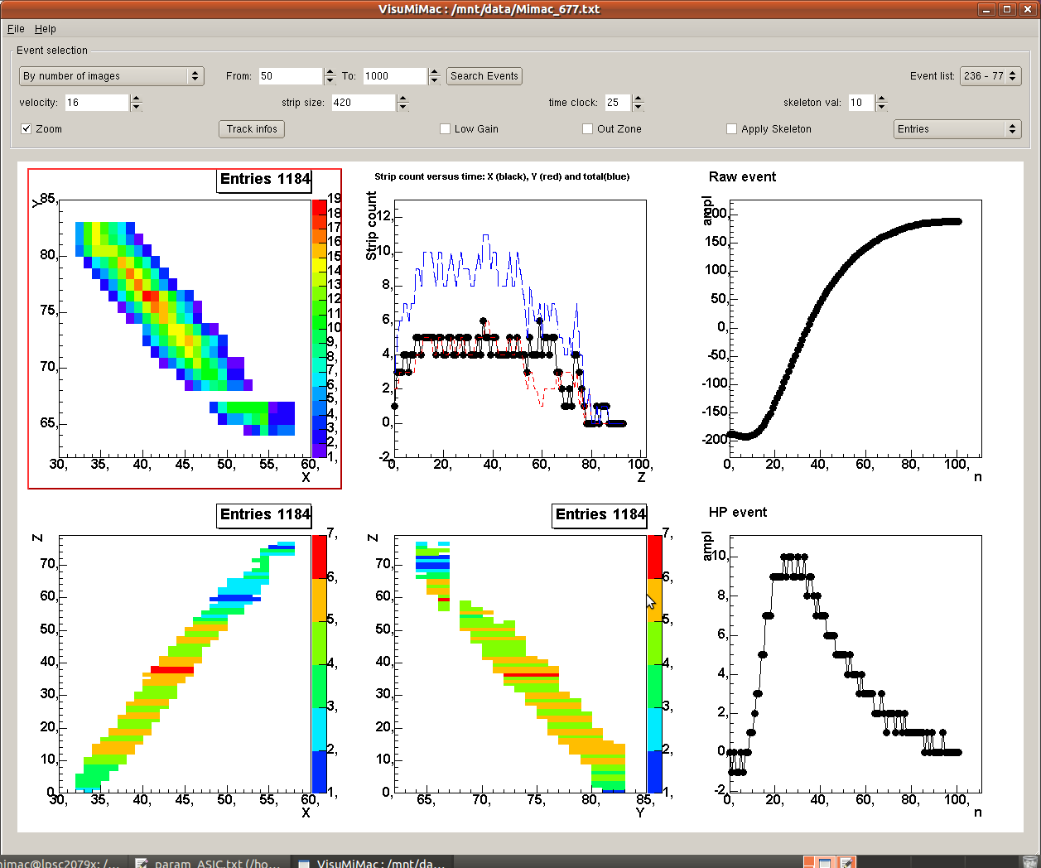1041x868 pixels.
Task: Click the strip size spin arrows
Action: [x=402, y=103]
